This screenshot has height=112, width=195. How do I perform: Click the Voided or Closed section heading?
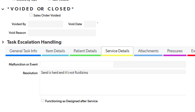pyautogui.click(x=40, y=9)
